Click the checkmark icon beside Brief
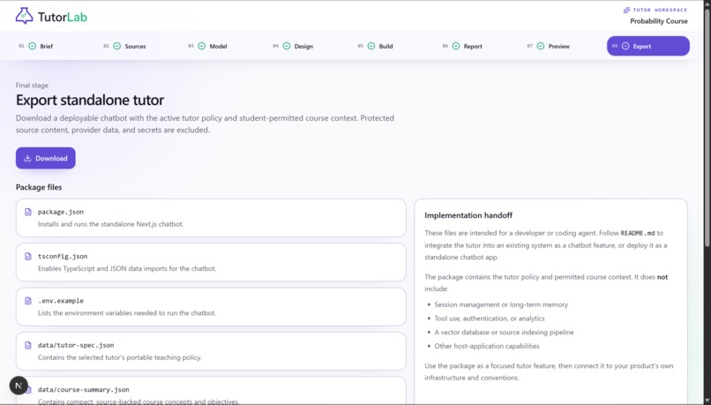The image size is (711, 405). click(x=32, y=46)
